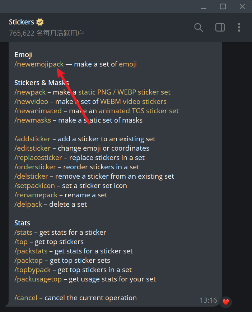Click the /stats command link
Viewport: 252px width, 312px height.
[x=23, y=233]
